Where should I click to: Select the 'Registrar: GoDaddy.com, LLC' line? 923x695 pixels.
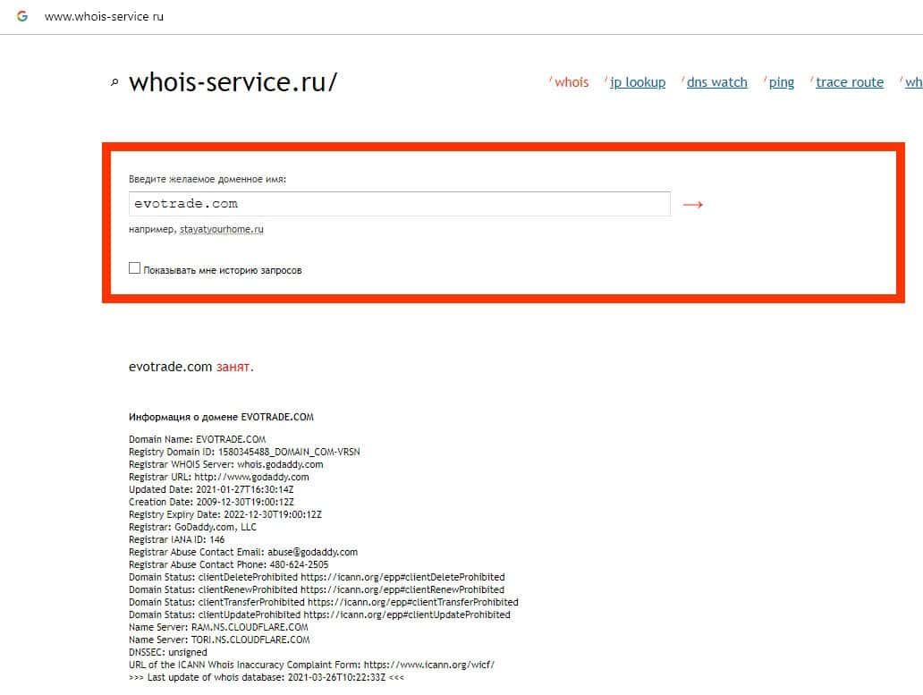[x=192, y=527]
